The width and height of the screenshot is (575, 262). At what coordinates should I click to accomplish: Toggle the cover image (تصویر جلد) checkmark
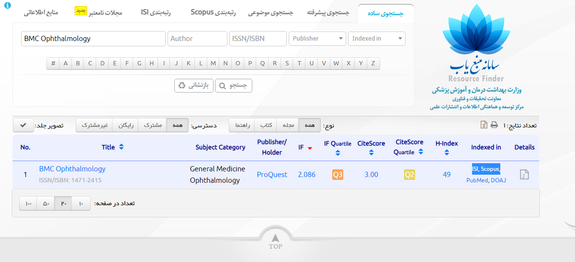[x=23, y=125]
